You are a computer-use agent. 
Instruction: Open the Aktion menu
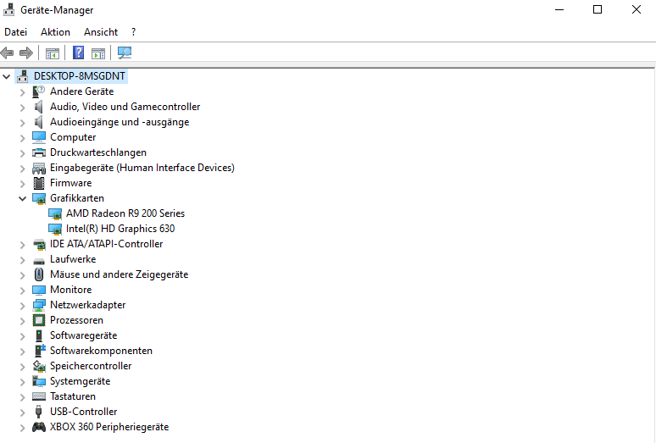pyautogui.click(x=55, y=32)
